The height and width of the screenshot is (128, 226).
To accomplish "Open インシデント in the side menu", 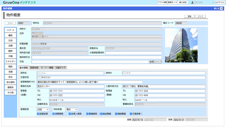I will point(10,30).
